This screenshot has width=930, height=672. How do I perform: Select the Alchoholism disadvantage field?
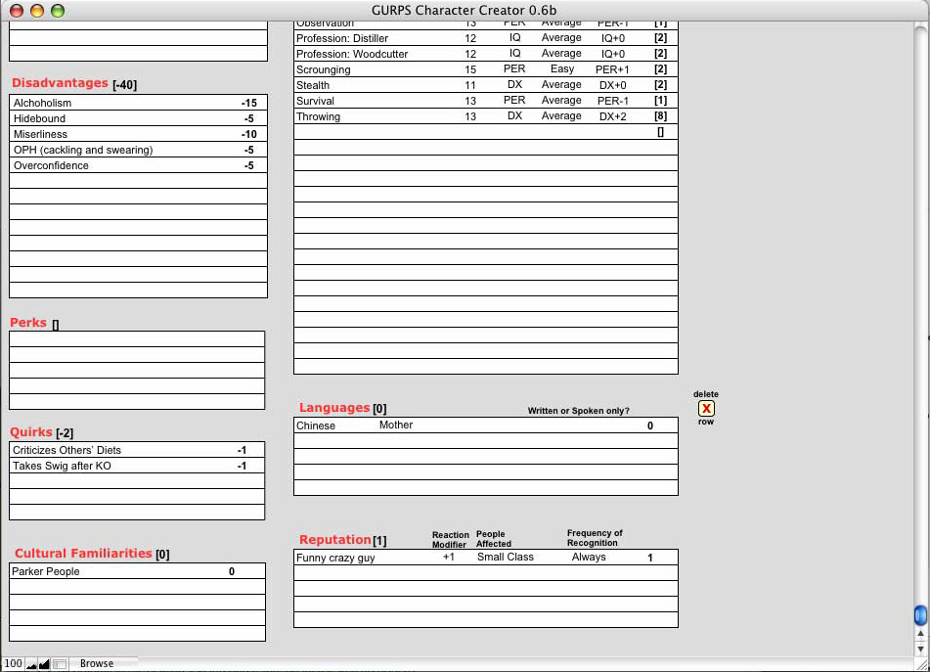pyautogui.click(x=138, y=102)
